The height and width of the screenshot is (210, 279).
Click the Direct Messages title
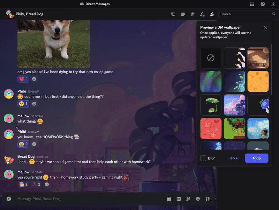98,4
